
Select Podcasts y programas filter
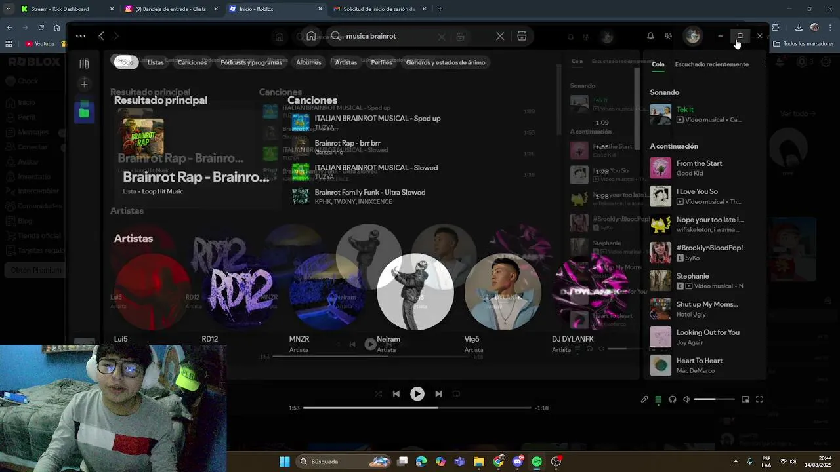pyautogui.click(x=251, y=62)
